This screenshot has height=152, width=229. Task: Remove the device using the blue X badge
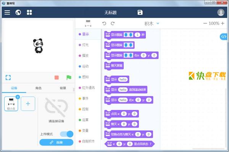pos(18,97)
